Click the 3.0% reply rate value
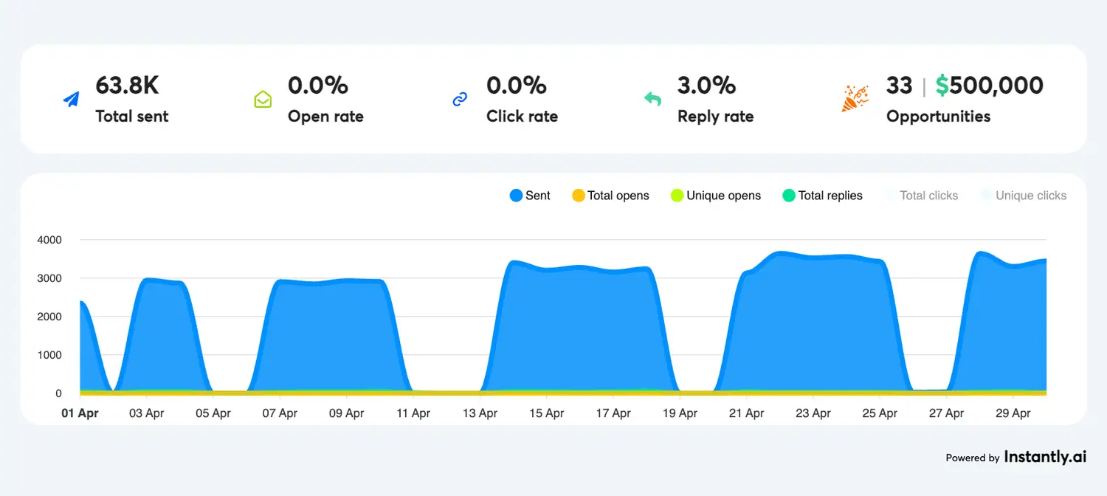 (706, 86)
